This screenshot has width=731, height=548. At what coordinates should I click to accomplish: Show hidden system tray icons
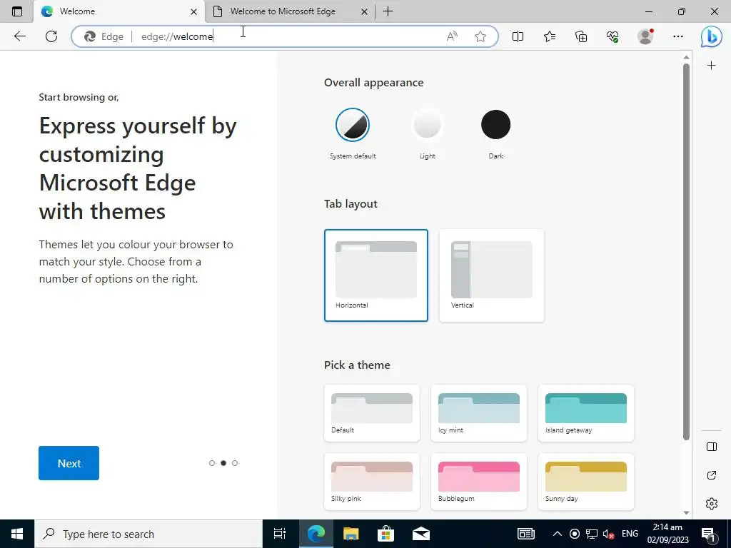point(557,534)
